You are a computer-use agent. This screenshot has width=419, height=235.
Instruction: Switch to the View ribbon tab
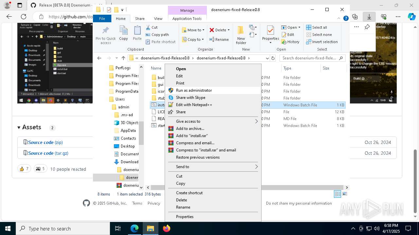(158, 19)
